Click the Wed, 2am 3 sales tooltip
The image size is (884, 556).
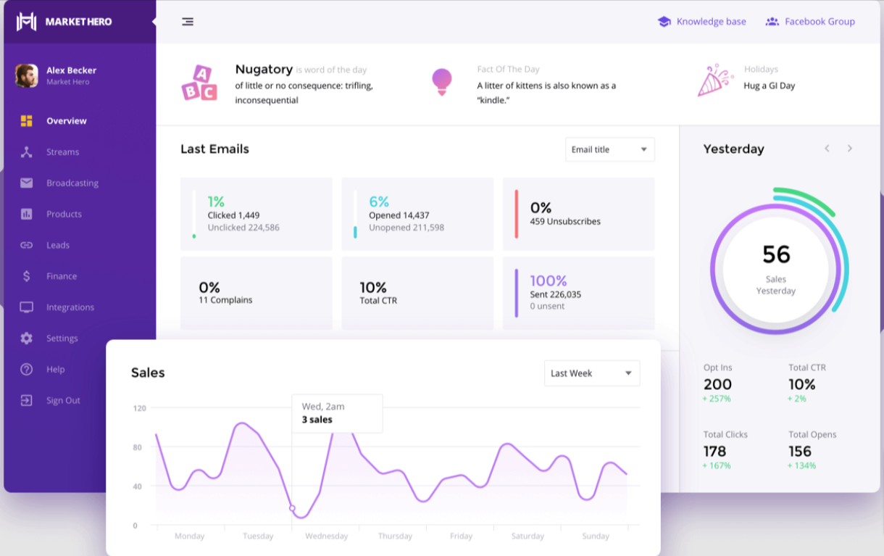pyautogui.click(x=337, y=413)
